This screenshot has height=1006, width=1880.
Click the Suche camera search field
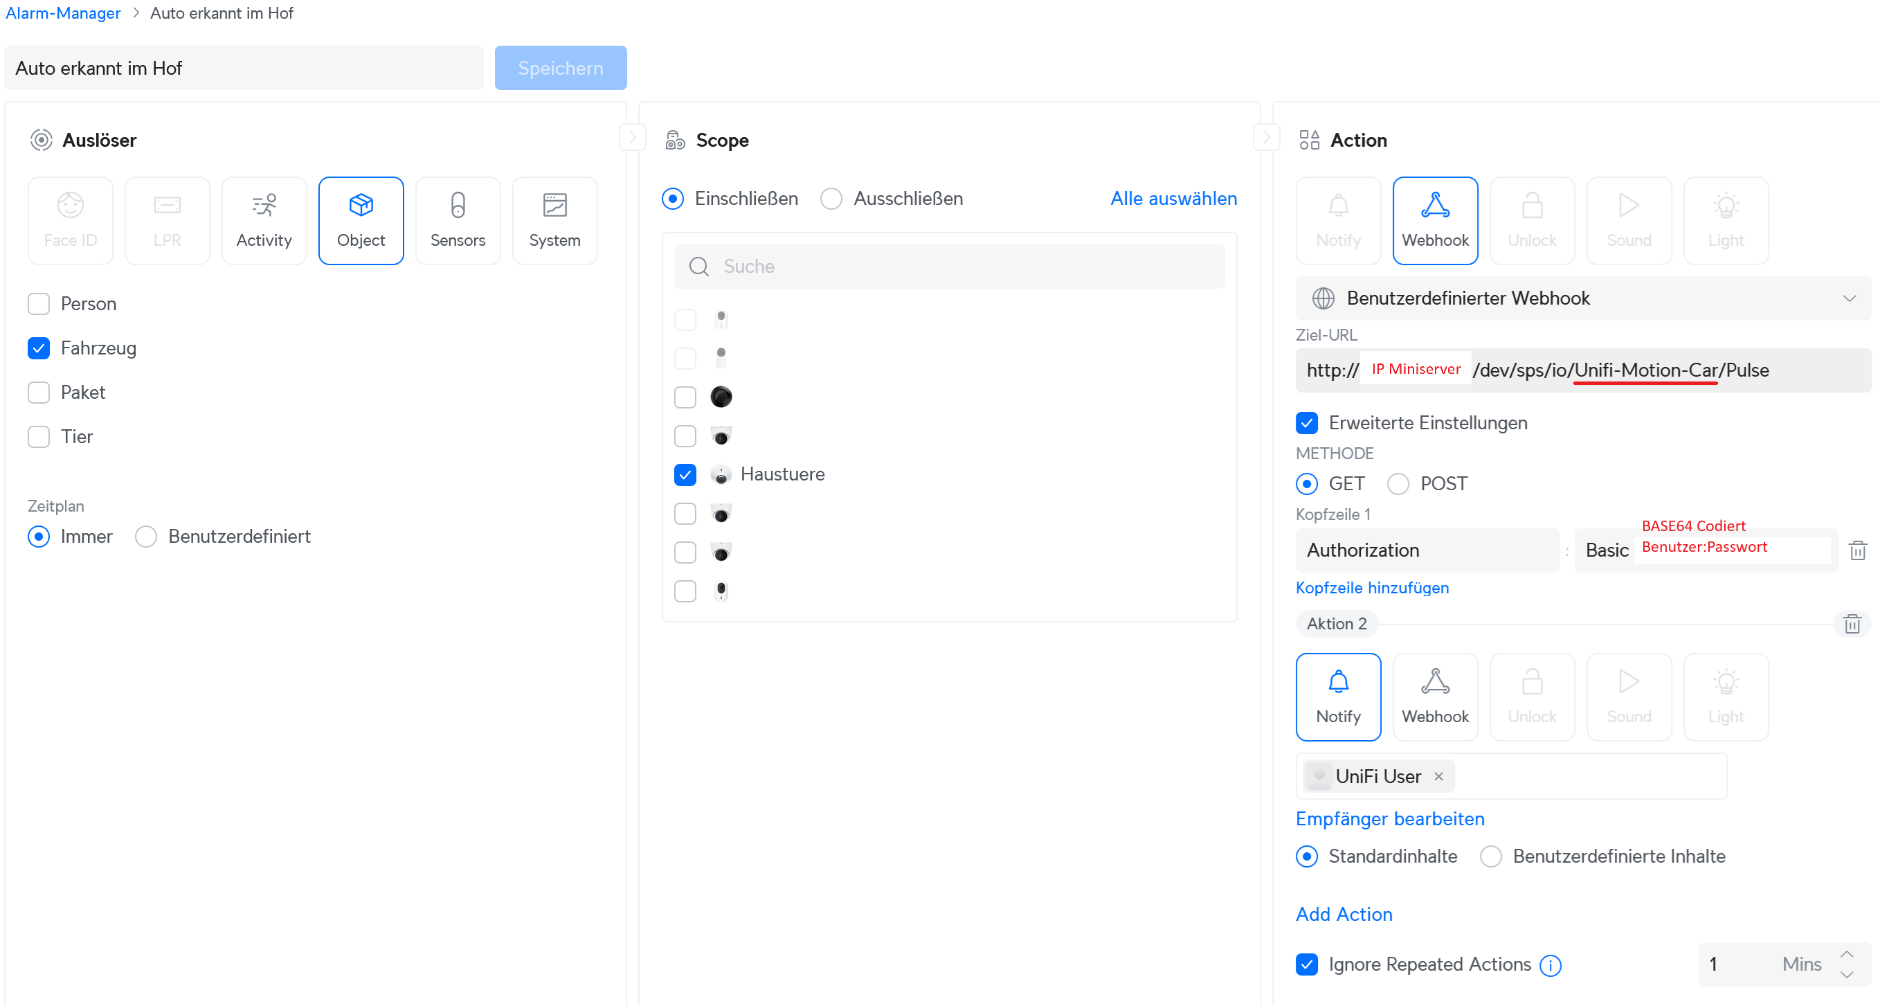pos(949,267)
